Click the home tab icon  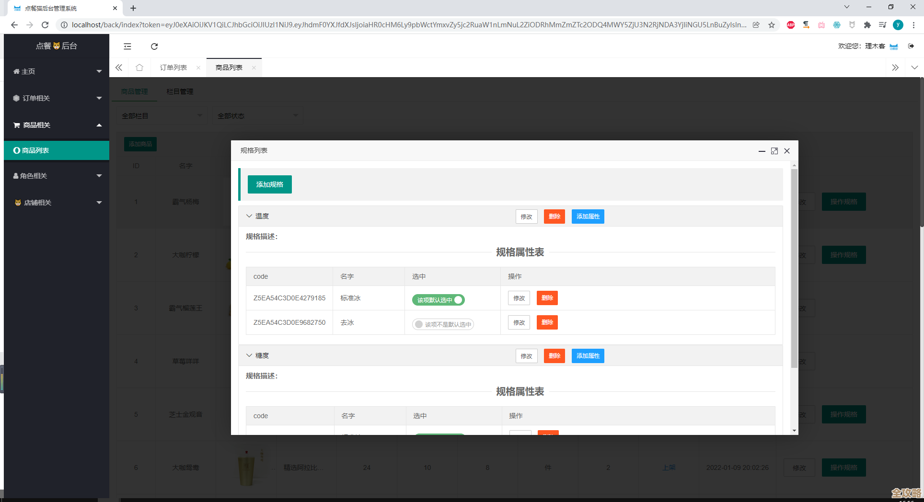(x=139, y=68)
